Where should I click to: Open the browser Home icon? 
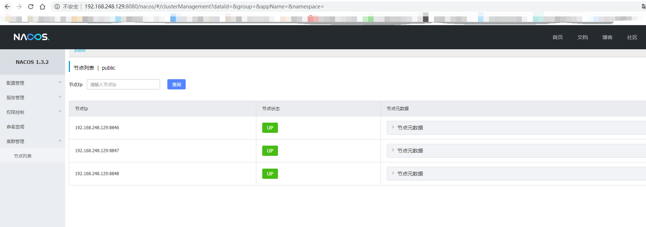(42, 7)
